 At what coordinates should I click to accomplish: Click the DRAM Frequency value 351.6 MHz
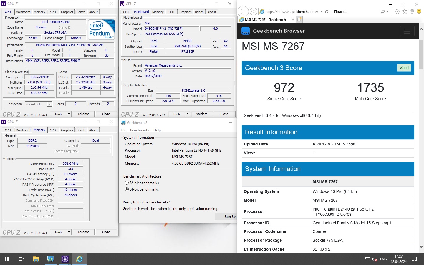click(70, 163)
